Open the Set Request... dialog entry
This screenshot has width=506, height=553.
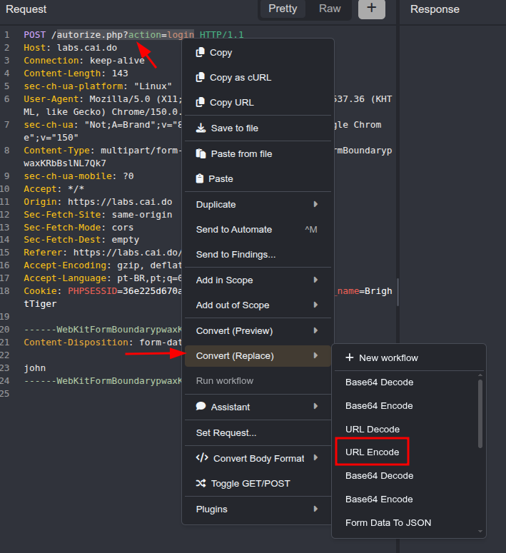[x=258, y=432]
